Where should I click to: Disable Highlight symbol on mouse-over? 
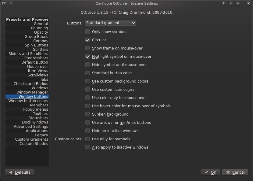(87, 57)
